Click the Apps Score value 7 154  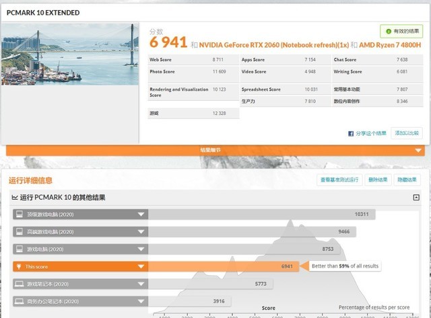(310, 60)
